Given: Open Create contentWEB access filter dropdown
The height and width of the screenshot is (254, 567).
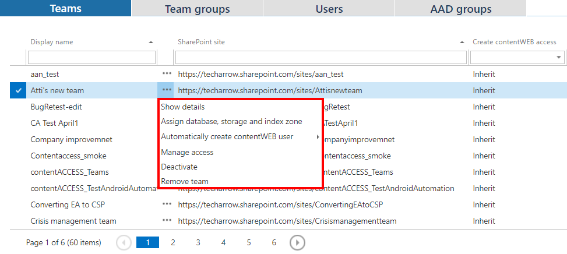Looking at the screenshot, I should click(559, 57).
